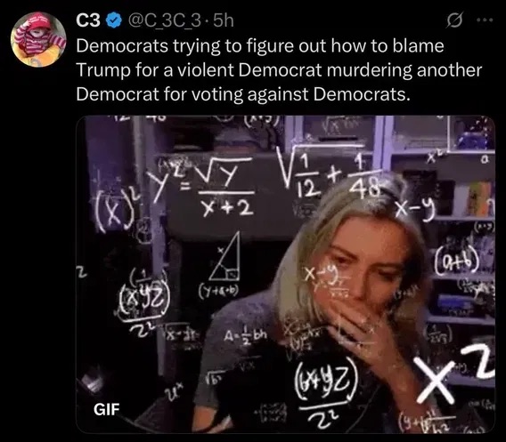Open the 5h timestamp permalink
The width and height of the screenshot is (506, 442).
tap(224, 21)
